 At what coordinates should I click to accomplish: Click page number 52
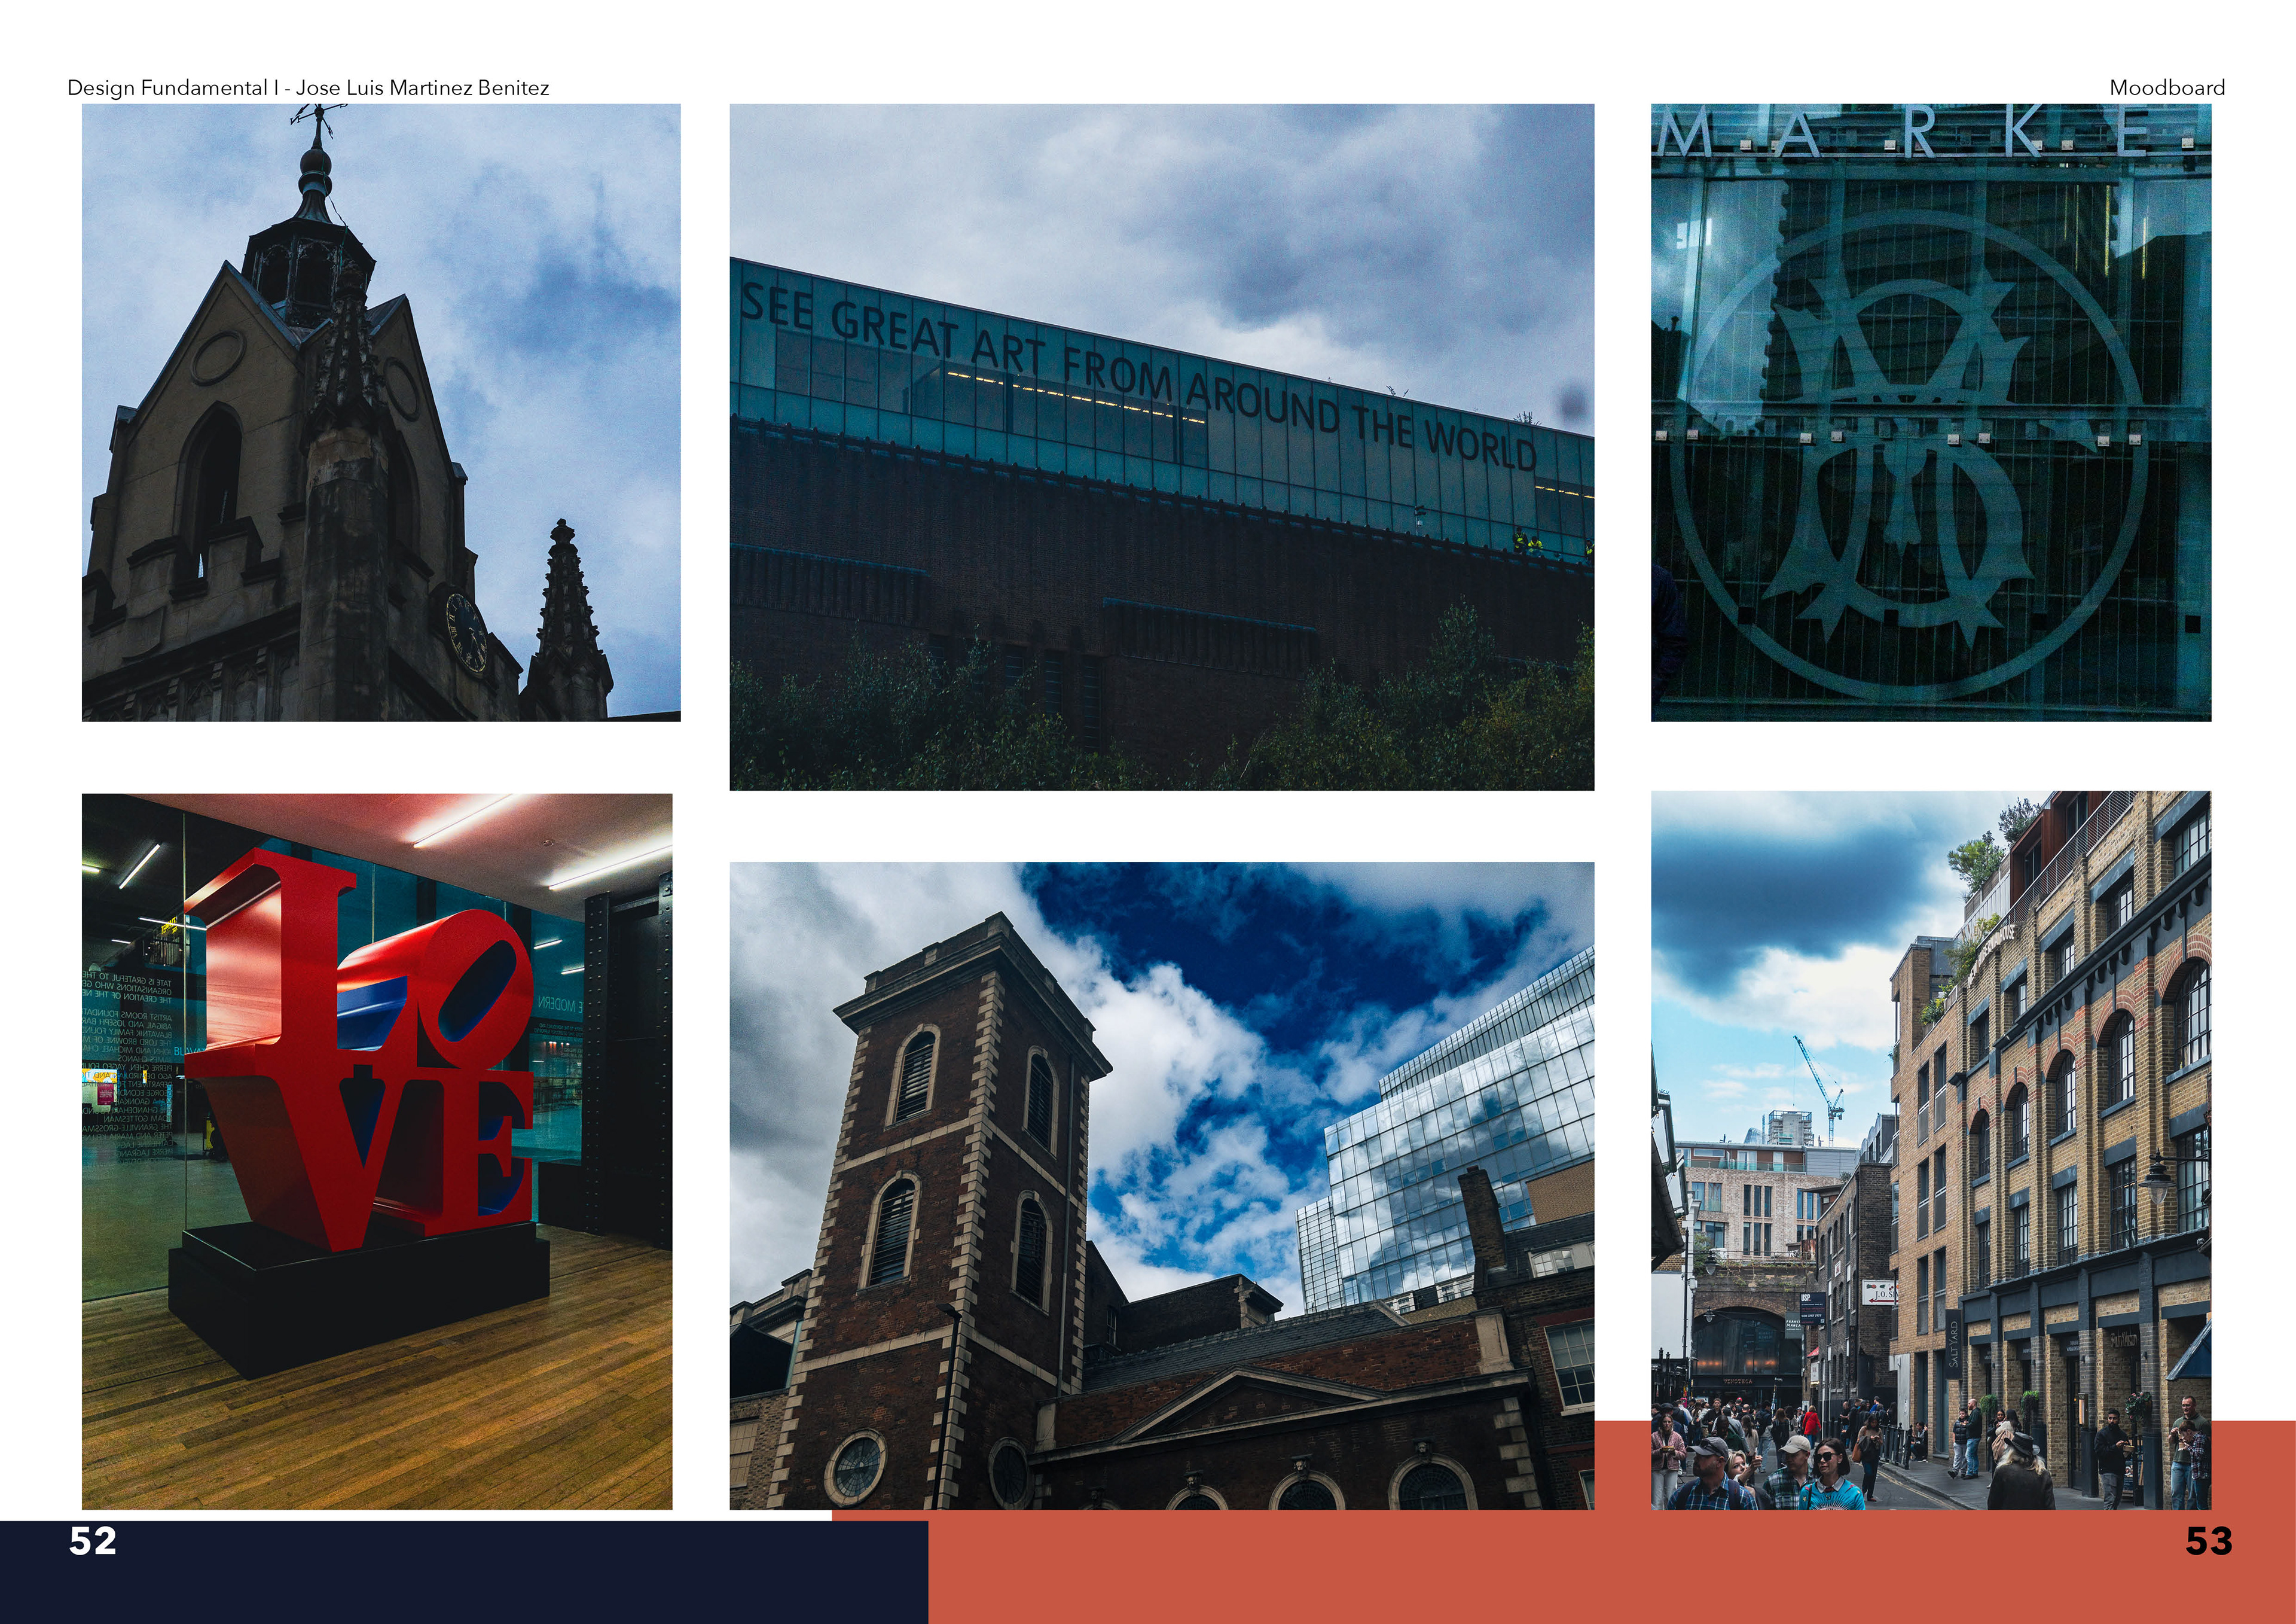pyautogui.click(x=93, y=1542)
